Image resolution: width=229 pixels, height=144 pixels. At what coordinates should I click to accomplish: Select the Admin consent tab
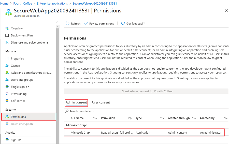tap(76, 102)
